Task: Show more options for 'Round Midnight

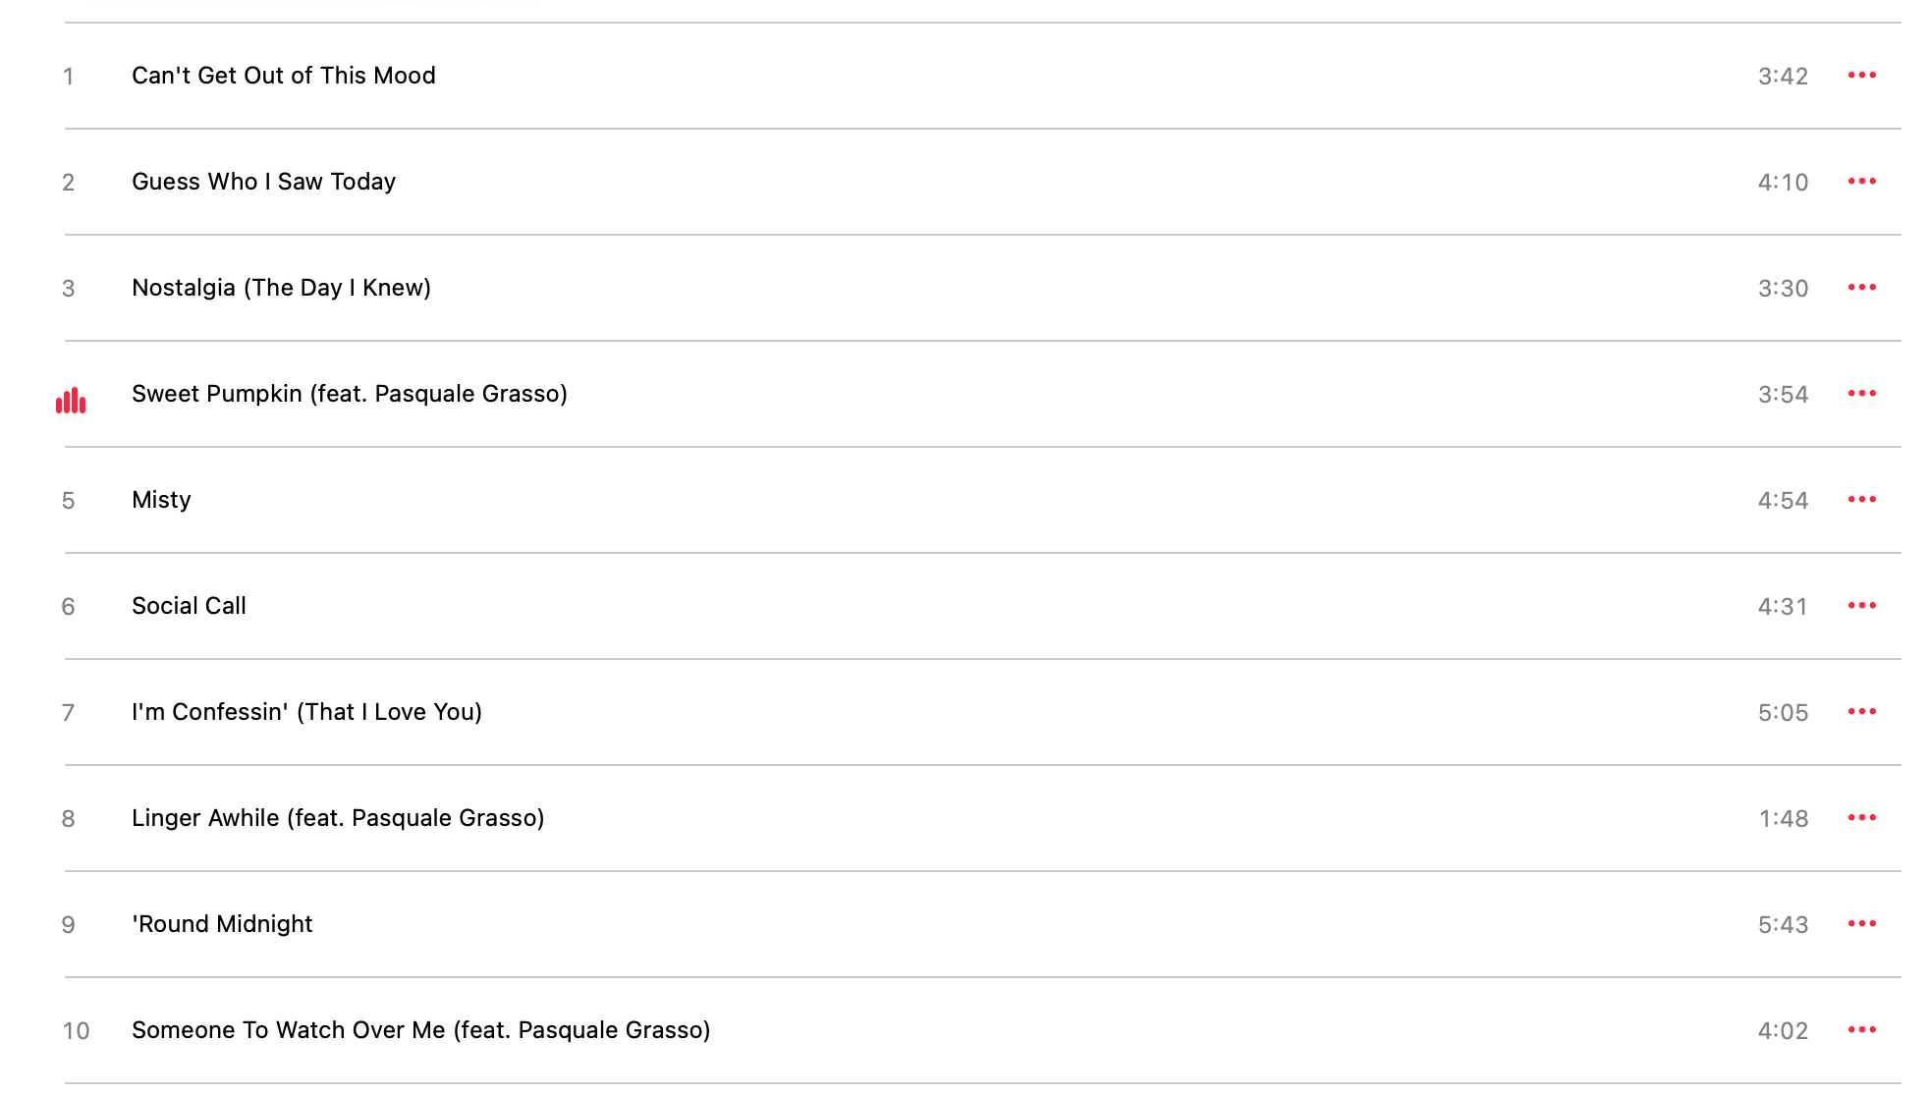Action: tap(1861, 924)
